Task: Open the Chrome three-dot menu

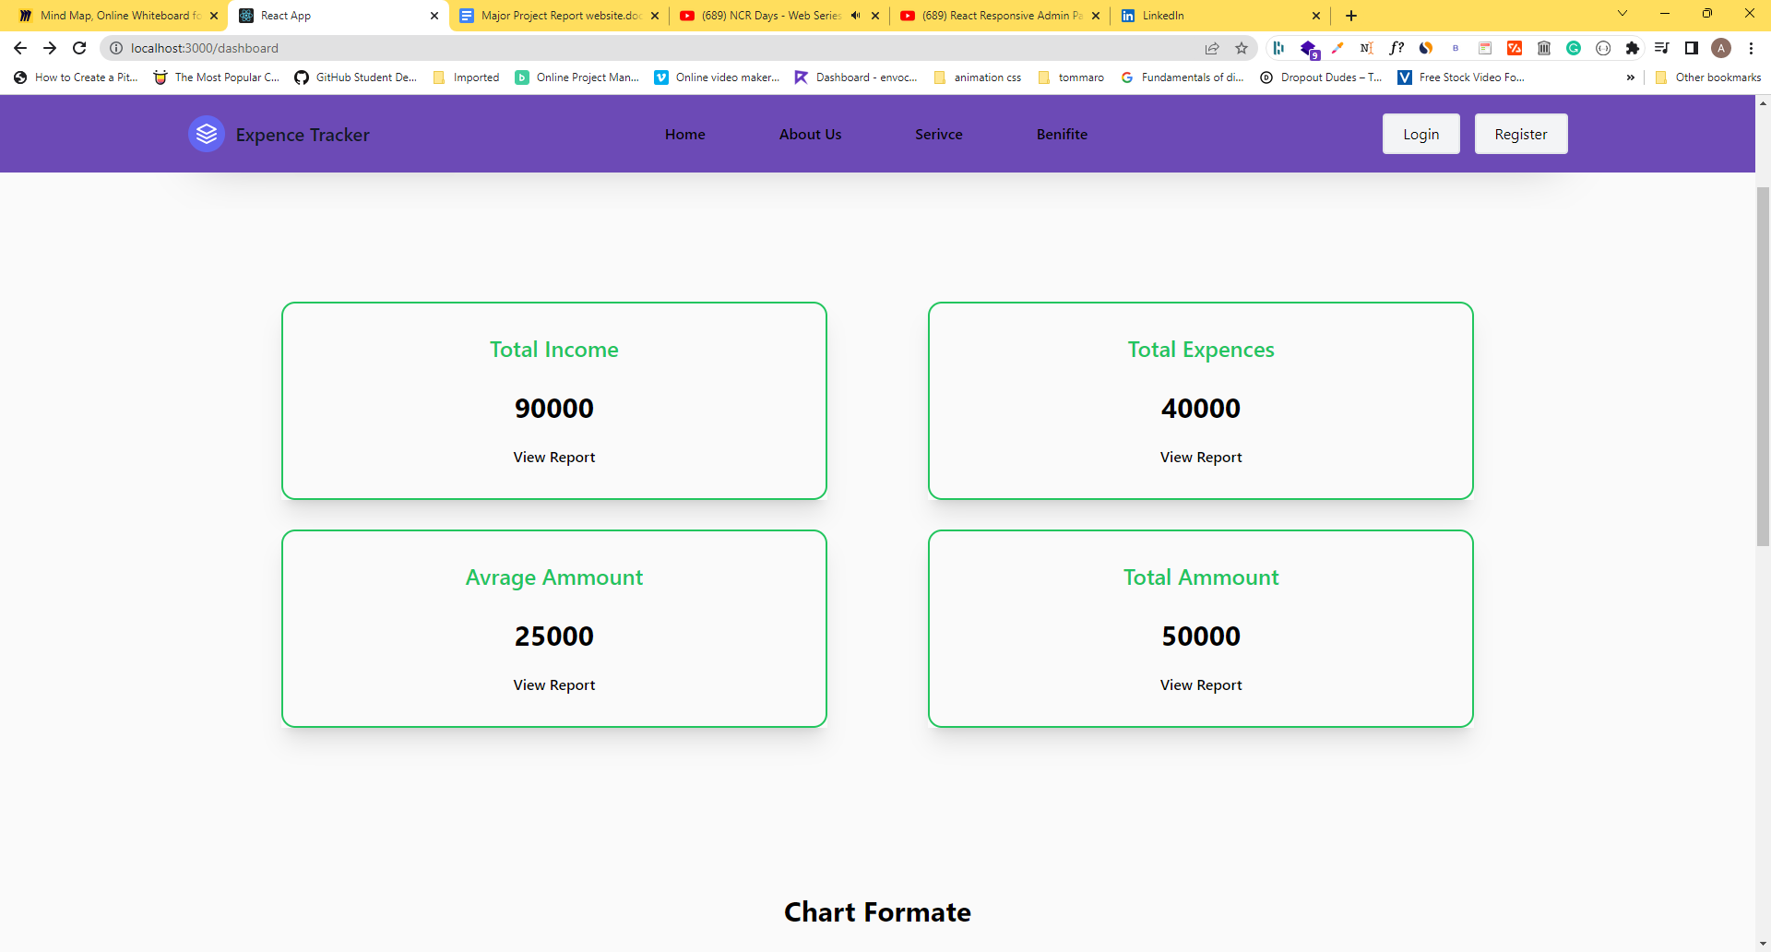Action: pyautogui.click(x=1752, y=48)
